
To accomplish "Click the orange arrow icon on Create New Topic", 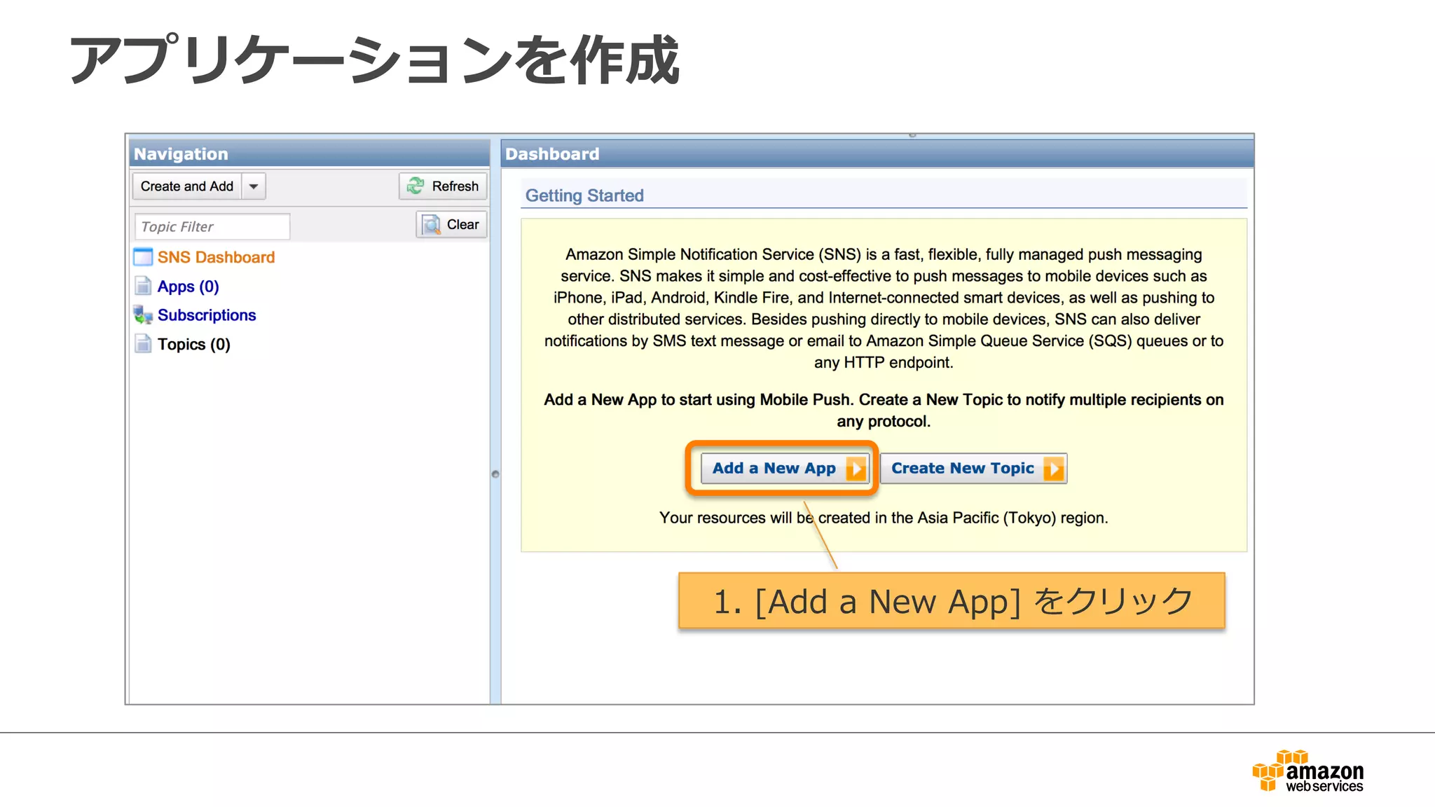I will (x=1054, y=469).
